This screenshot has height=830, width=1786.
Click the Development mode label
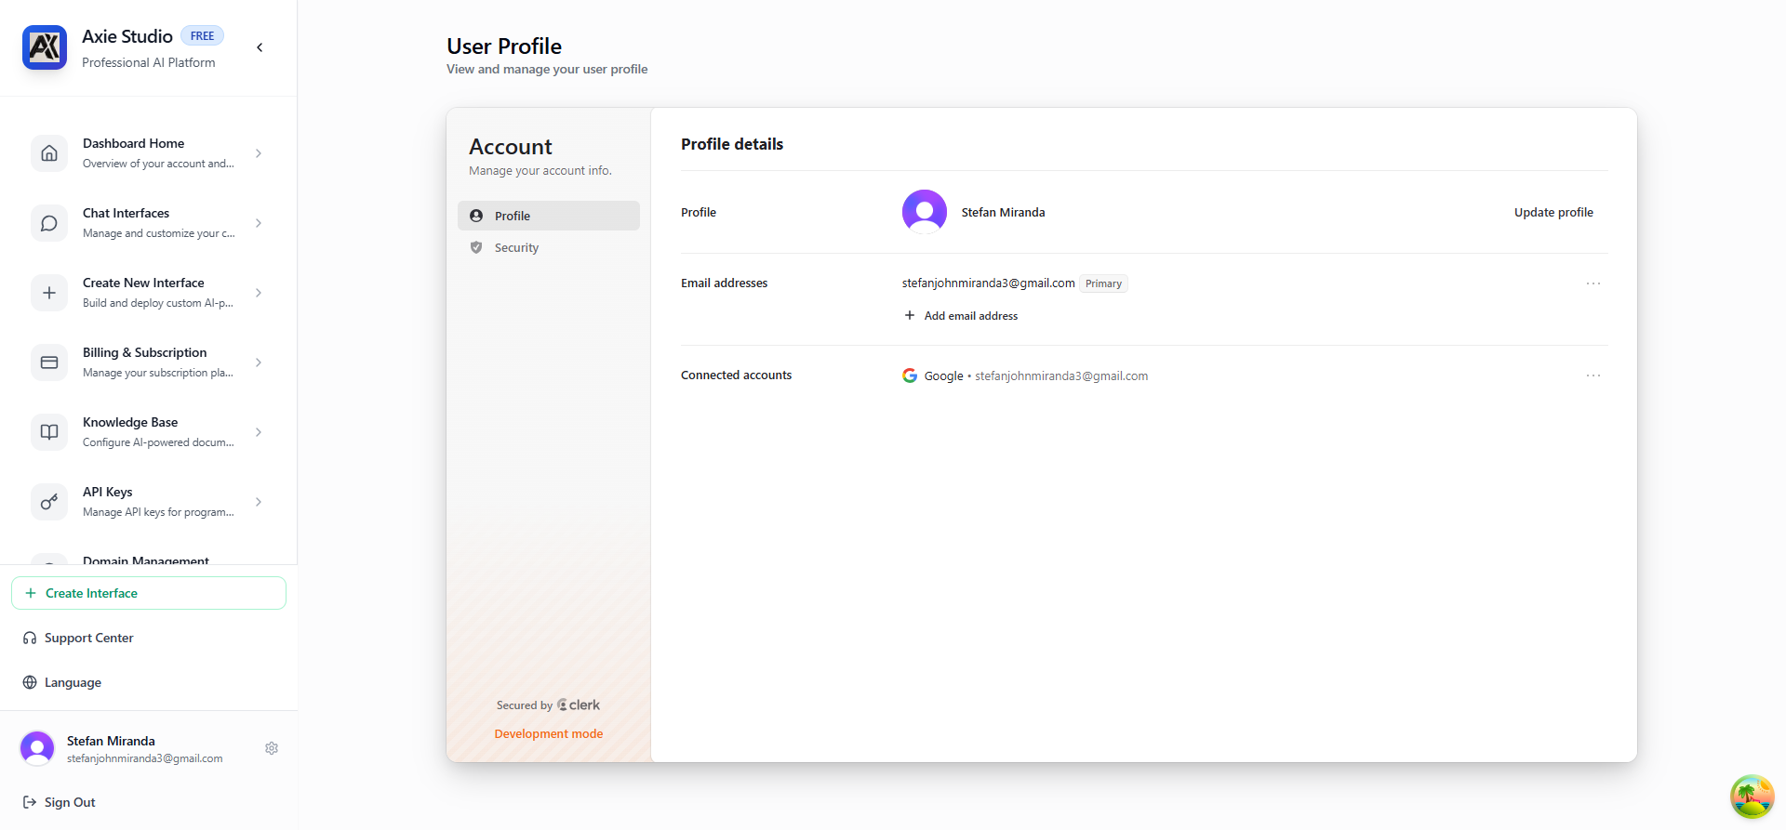coord(549,733)
